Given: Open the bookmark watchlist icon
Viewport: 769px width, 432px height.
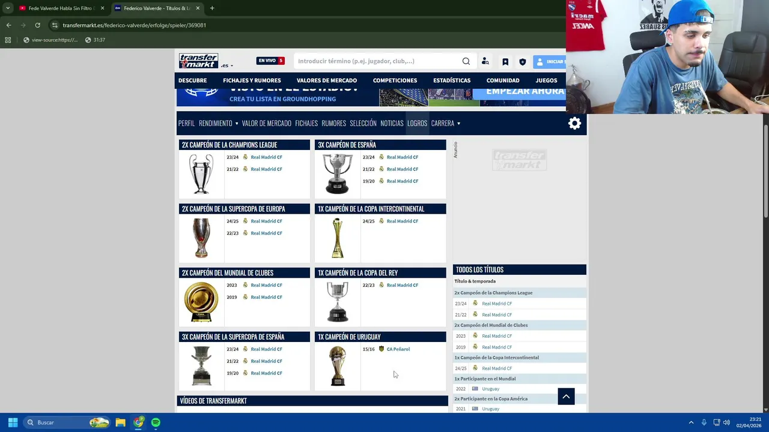Looking at the screenshot, I should pos(505,62).
